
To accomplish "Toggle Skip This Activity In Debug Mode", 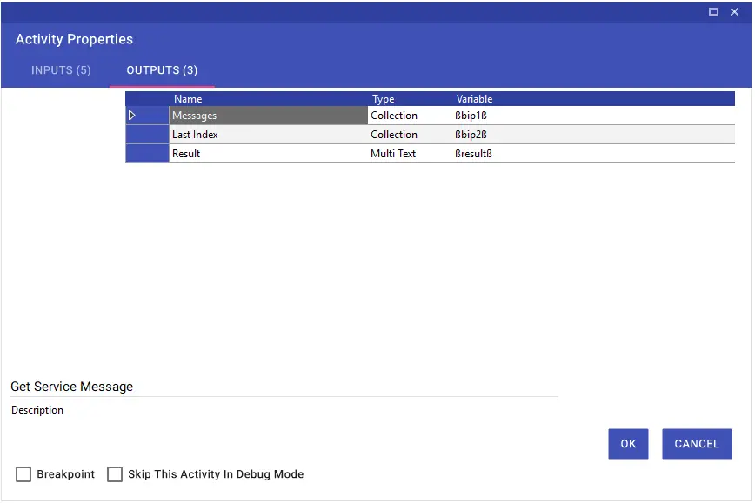I will click(115, 474).
